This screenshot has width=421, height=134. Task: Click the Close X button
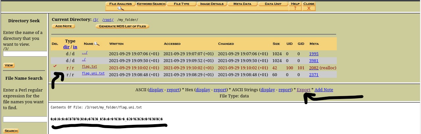[x=309, y=8]
